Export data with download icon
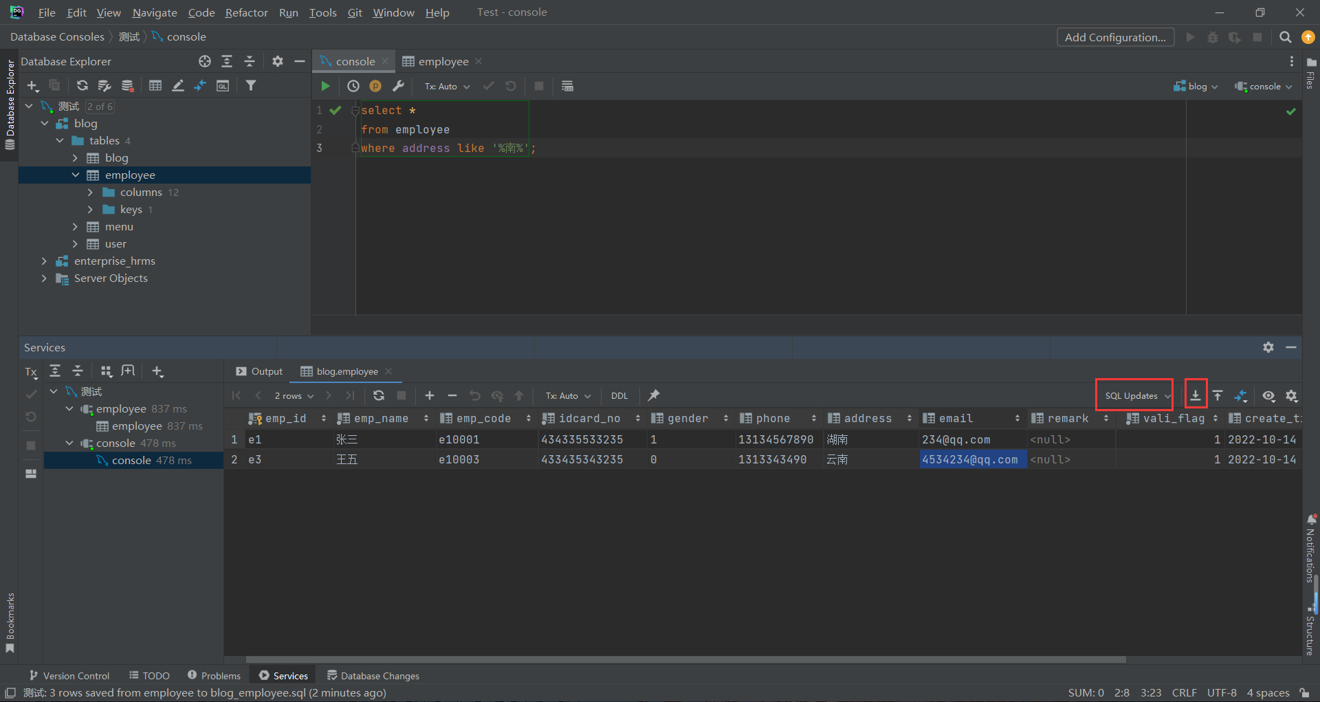The width and height of the screenshot is (1320, 702). click(x=1196, y=395)
